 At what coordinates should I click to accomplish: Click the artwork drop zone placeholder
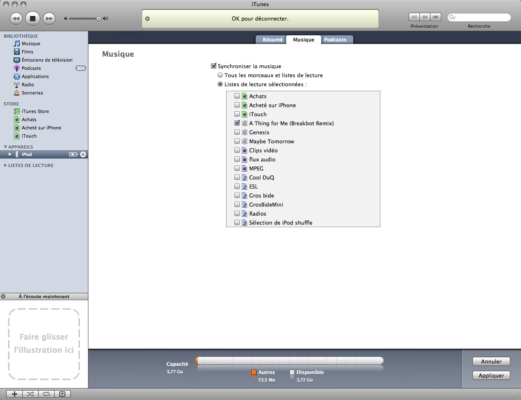click(44, 344)
